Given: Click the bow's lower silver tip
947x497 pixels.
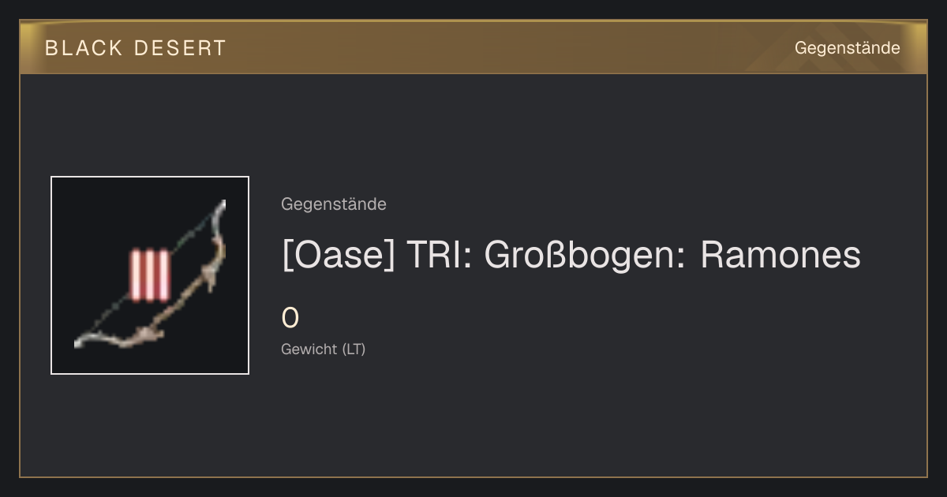Looking at the screenshot, I should 85,341.
